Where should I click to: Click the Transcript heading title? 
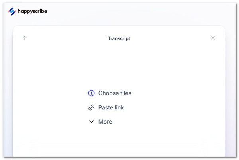[119, 38]
